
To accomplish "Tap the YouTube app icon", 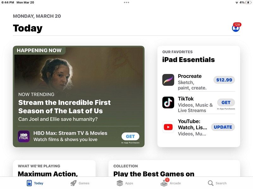I will point(168,127).
